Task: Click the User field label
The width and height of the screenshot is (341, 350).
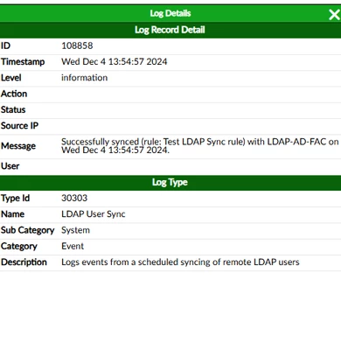Action: (x=10, y=166)
